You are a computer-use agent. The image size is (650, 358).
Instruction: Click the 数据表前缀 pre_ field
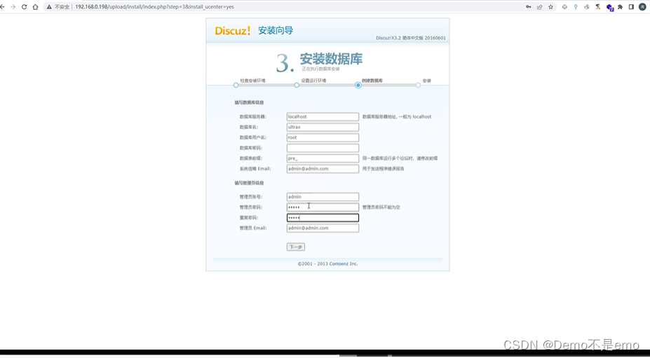pyautogui.click(x=323, y=158)
